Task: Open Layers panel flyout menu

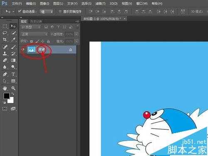Action: pos(77,21)
